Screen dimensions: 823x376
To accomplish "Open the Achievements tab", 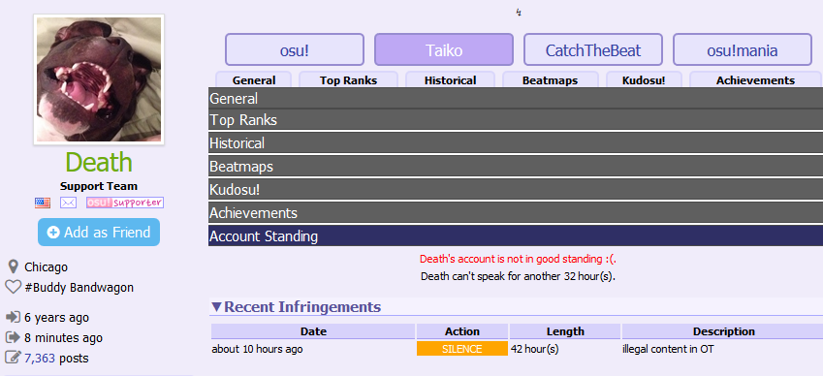I will click(755, 79).
